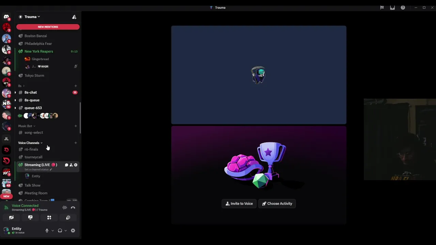Mute microphone using the mic button
This screenshot has height=245, width=436.
coord(47,231)
